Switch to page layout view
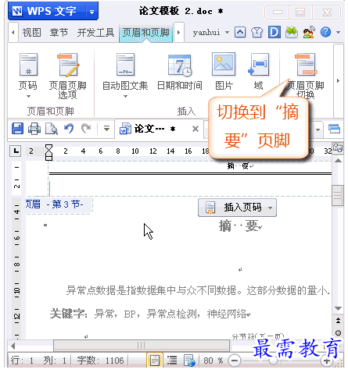Screen dimensions: 348x373 point(155,361)
